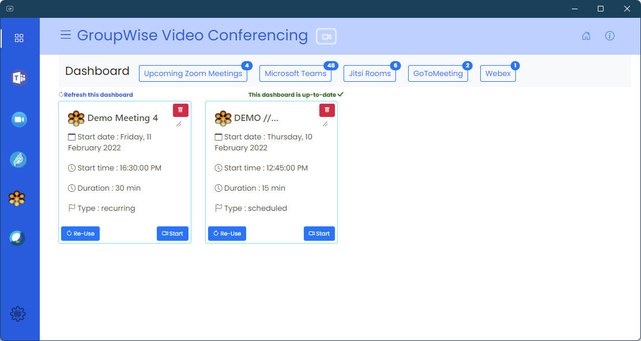Click This dashboard is up-to-date status
Viewport: 641px width, 341px height.
pyautogui.click(x=296, y=94)
